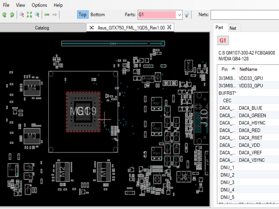Click memory chip M3 on the board
The image size is (279, 209).
[32, 136]
